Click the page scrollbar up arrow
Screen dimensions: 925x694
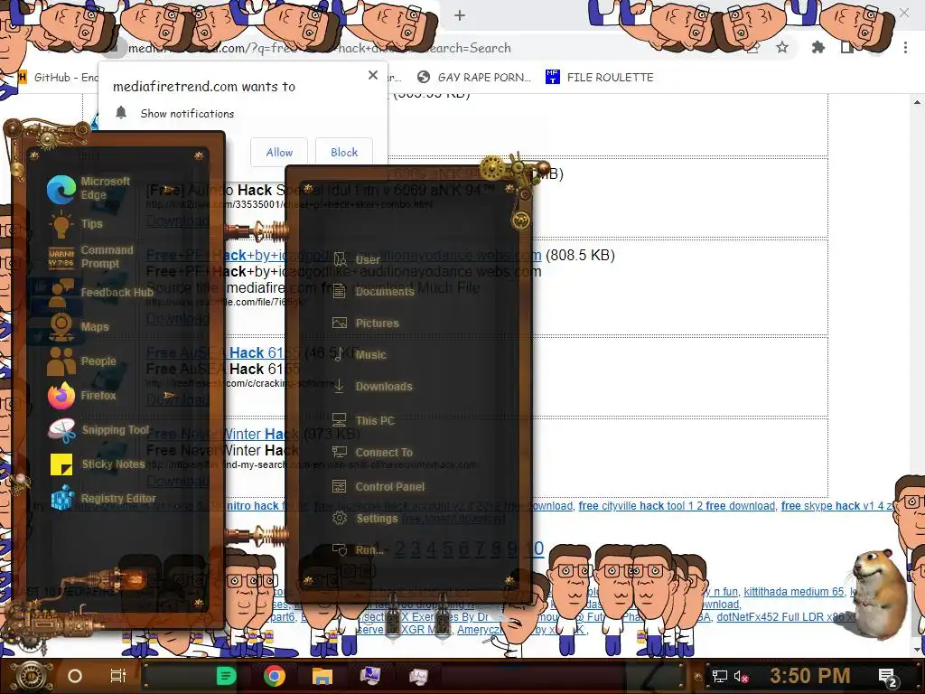pos(918,102)
